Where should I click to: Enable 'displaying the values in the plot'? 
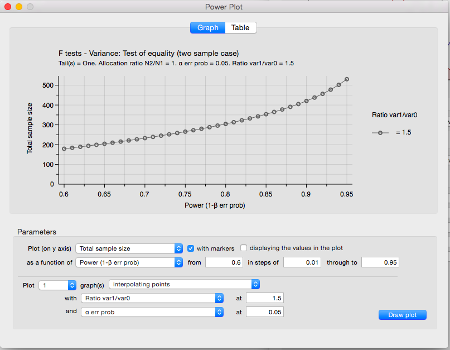pos(244,248)
